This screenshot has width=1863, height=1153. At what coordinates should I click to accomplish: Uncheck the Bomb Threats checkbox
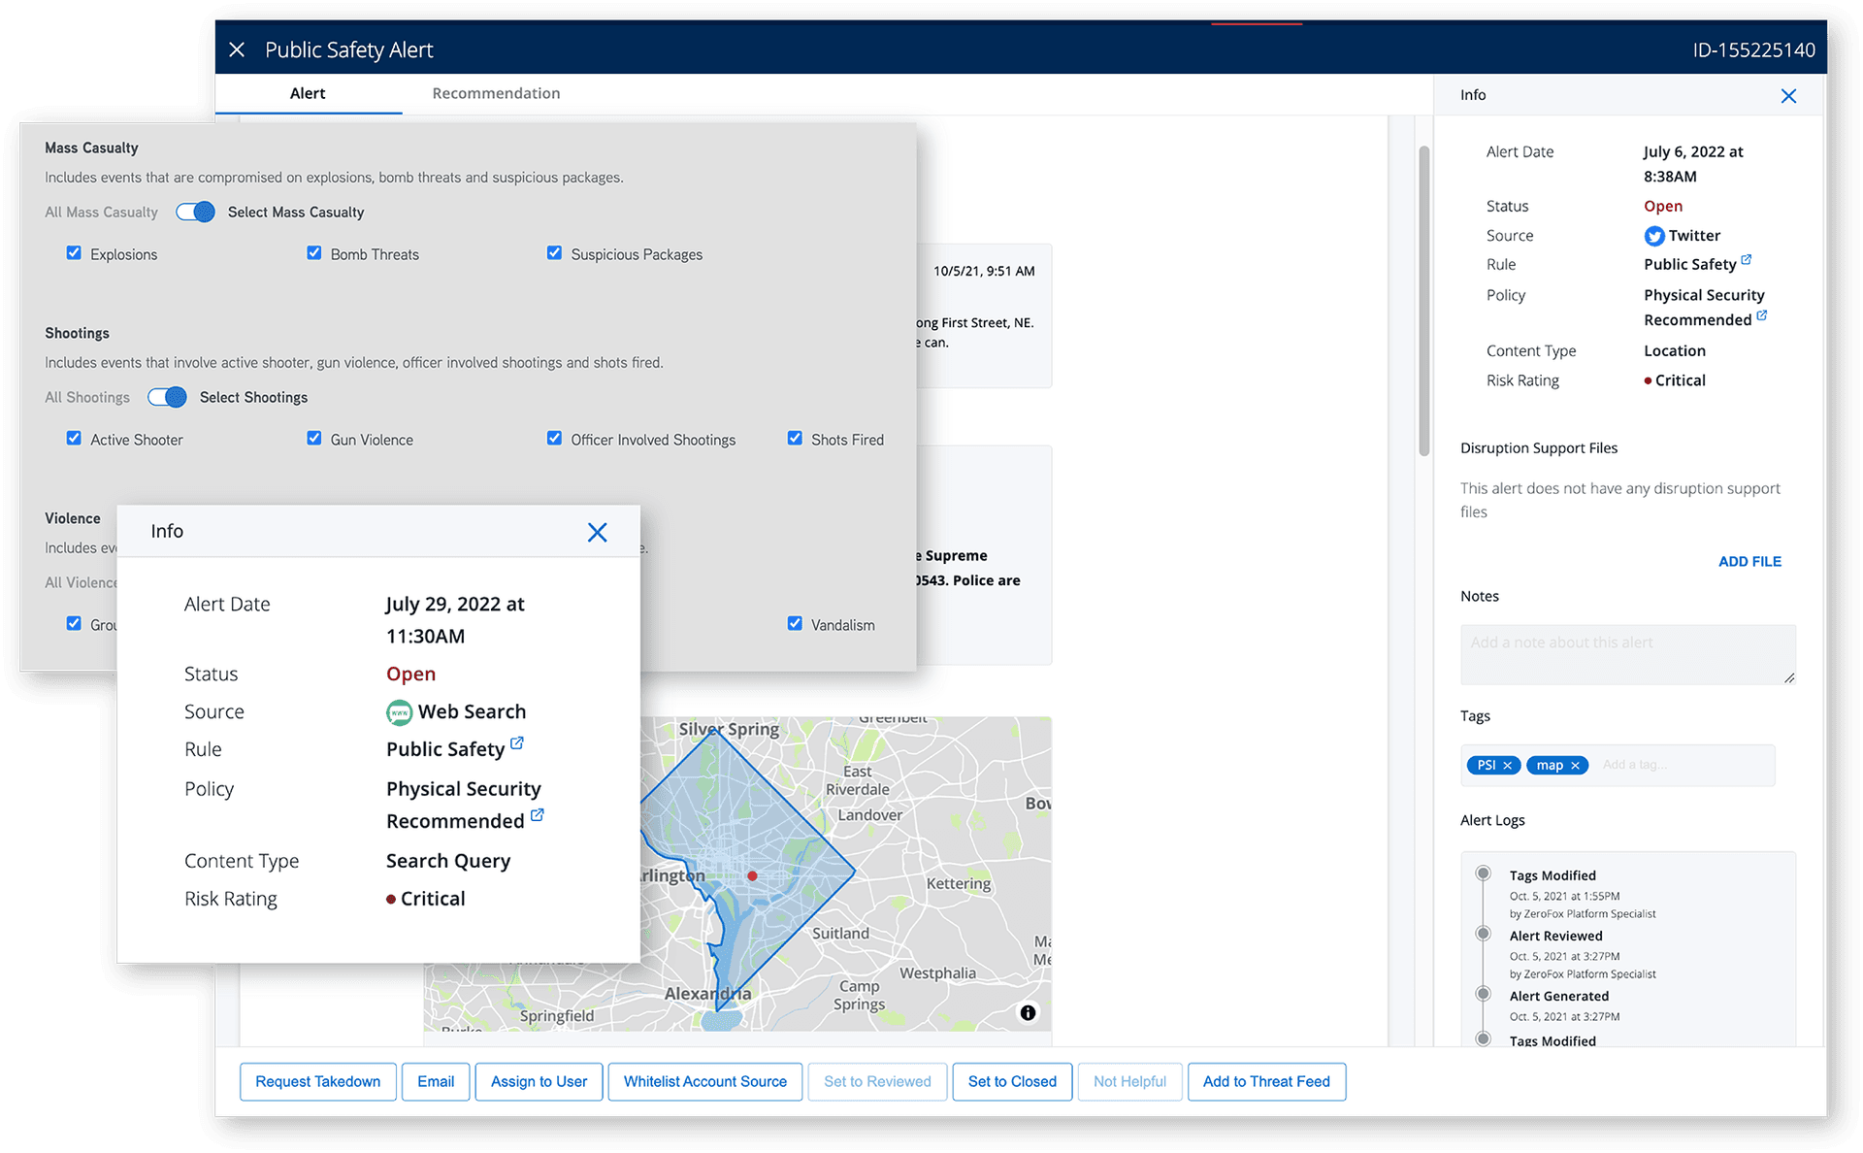314,253
